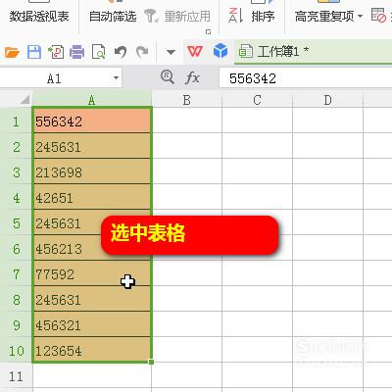Viewport: 392px width, 392px height.
Task: Click cell containing 77592
Action: (x=92, y=274)
